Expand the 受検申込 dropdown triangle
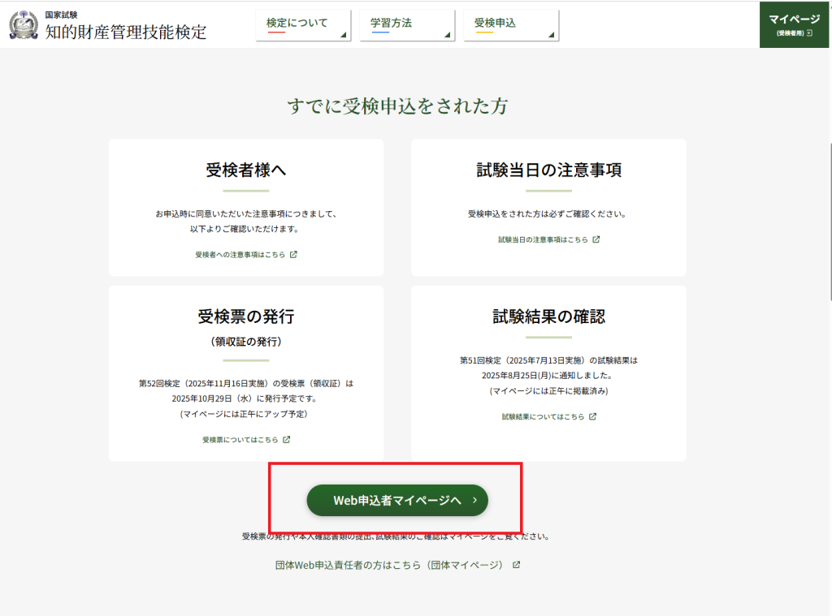Viewport: 832px width, 616px height. point(552,35)
